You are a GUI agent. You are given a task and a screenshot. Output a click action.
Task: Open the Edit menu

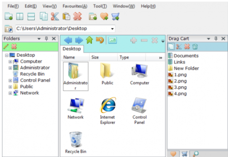tap(31, 6)
